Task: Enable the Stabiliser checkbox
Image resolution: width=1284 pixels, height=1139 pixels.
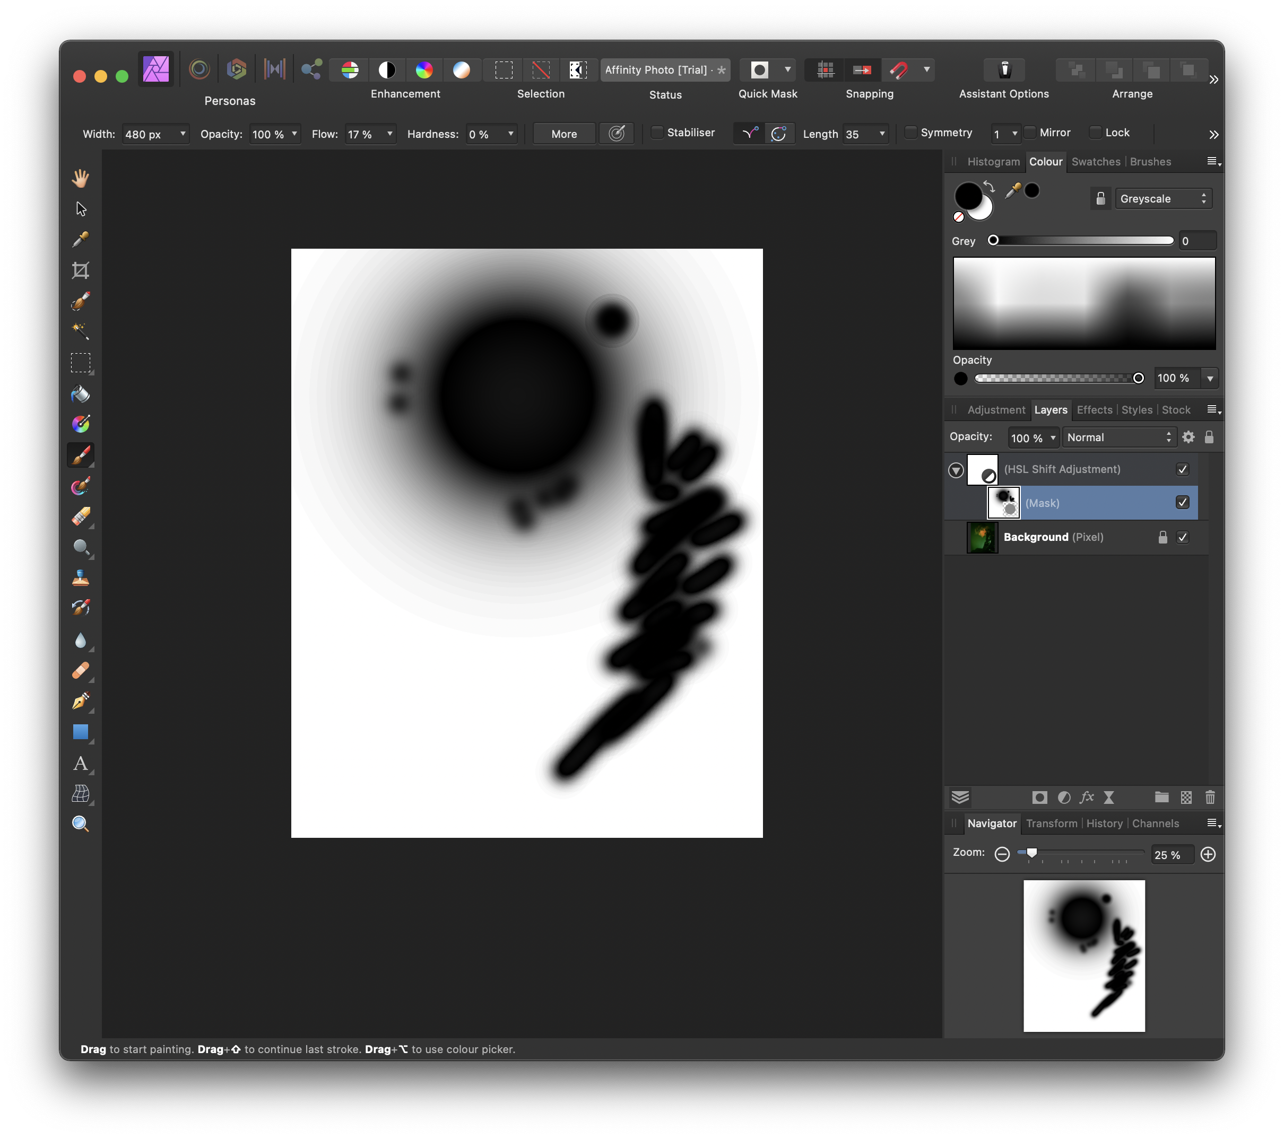Action: pos(657,133)
